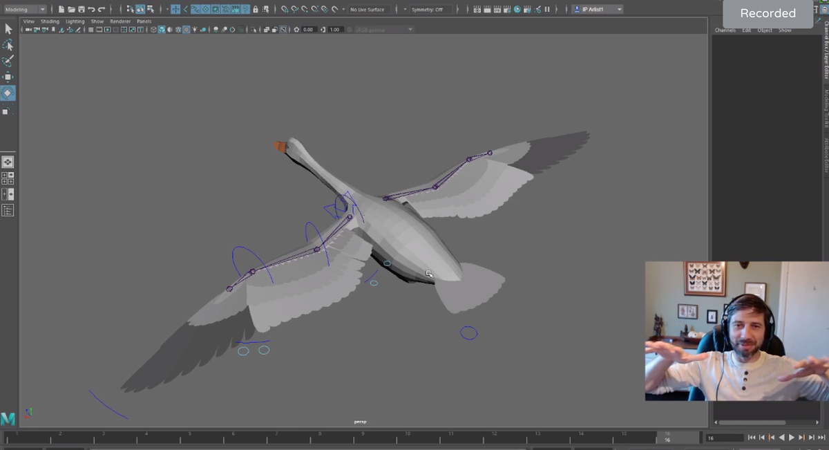Open the IP Artist1 account dropdown
The height and width of the screenshot is (450, 829).
click(x=598, y=10)
